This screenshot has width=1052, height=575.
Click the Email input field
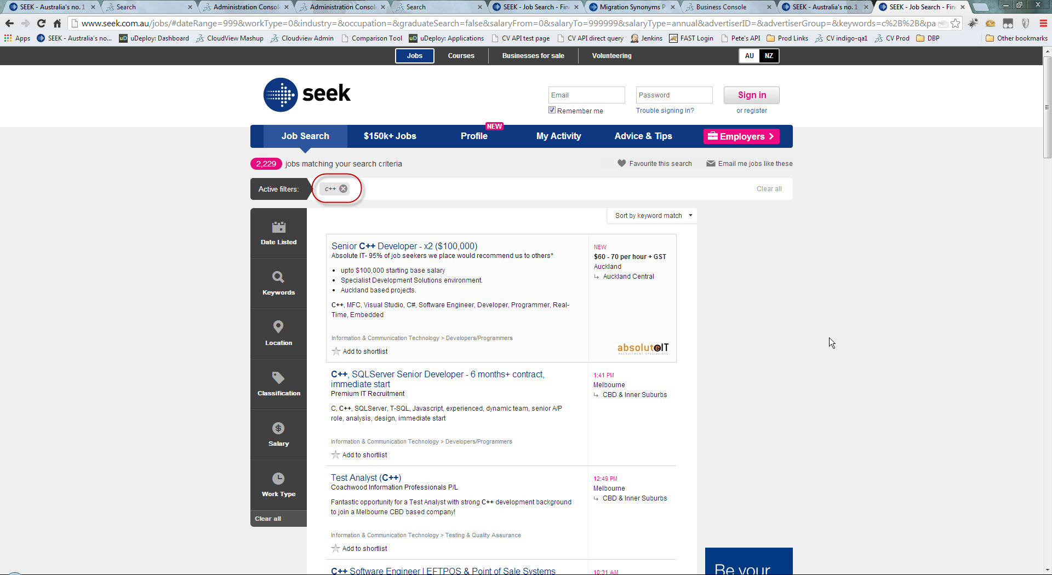coord(586,95)
